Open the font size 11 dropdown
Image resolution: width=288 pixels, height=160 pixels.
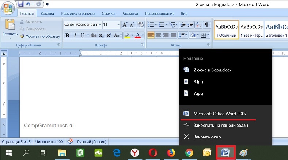click(x=118, y=25)
